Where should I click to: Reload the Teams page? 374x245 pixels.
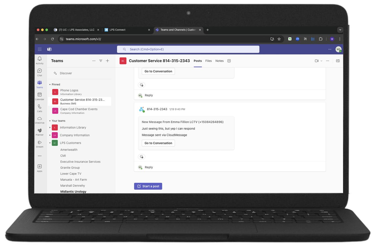[53, 39]
